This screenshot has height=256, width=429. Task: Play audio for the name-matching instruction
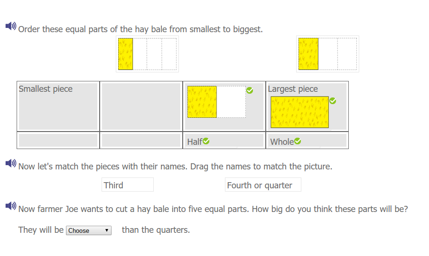(10, 163)
